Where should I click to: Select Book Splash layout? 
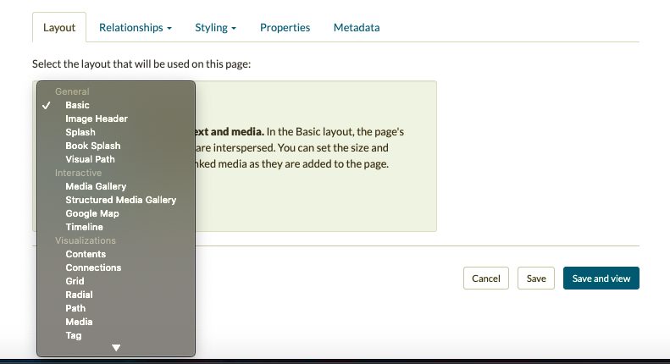(93, 146)
